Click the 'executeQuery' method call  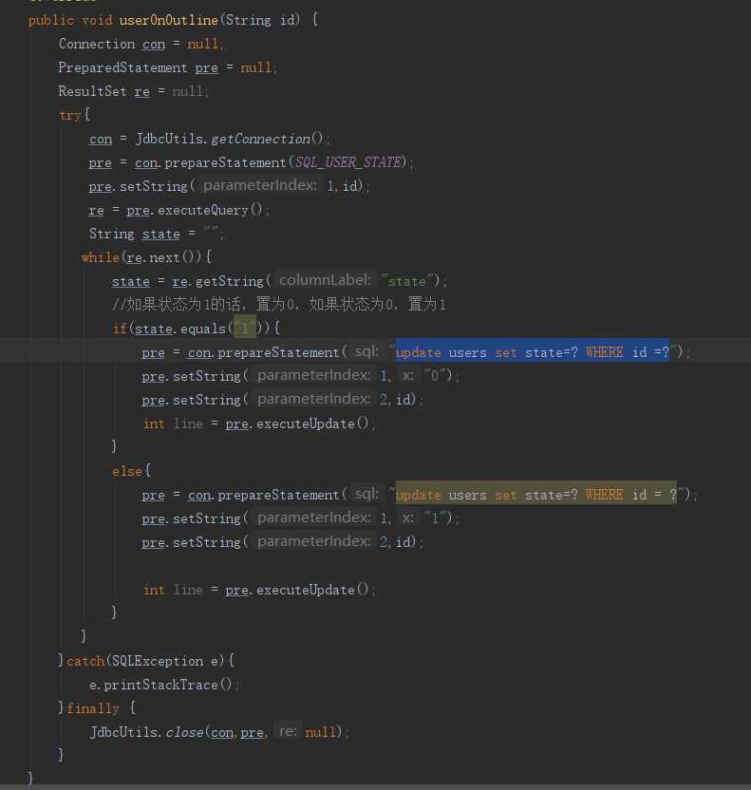click(202, 210)
